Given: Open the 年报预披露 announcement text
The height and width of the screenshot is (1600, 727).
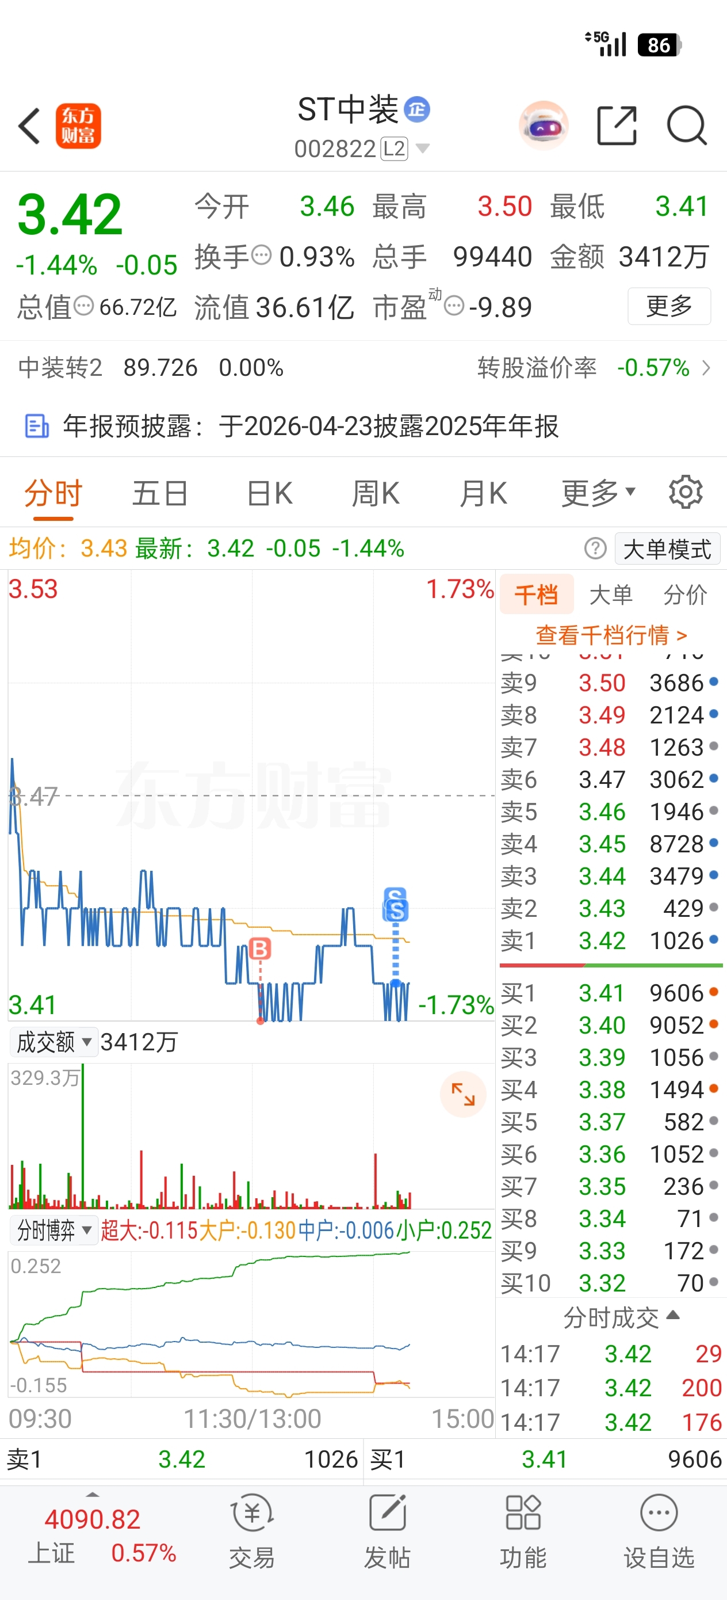Looking at the screenshot, I should click(x=311, y=426).
